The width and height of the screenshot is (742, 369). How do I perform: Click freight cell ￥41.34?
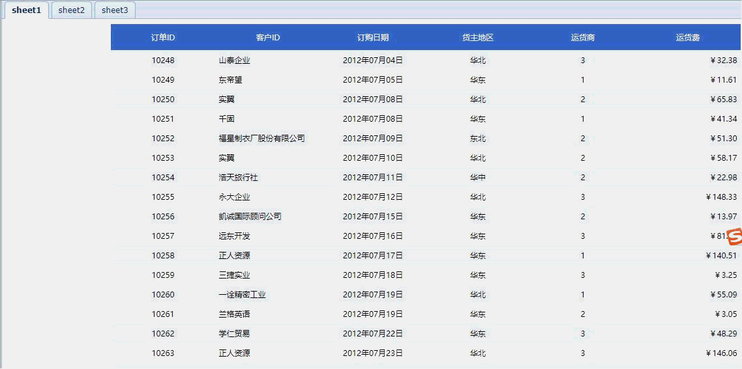[x=724, y=119]
